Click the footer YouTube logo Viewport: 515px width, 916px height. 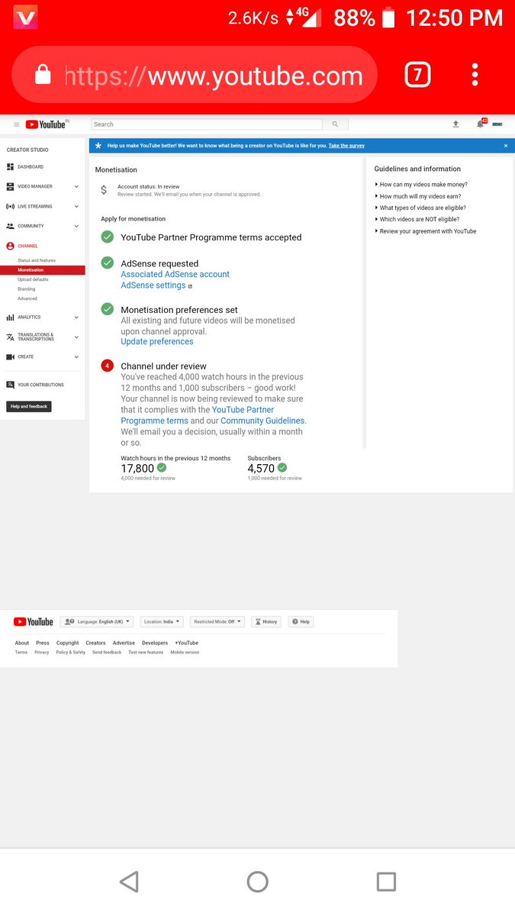pos(34,621)
